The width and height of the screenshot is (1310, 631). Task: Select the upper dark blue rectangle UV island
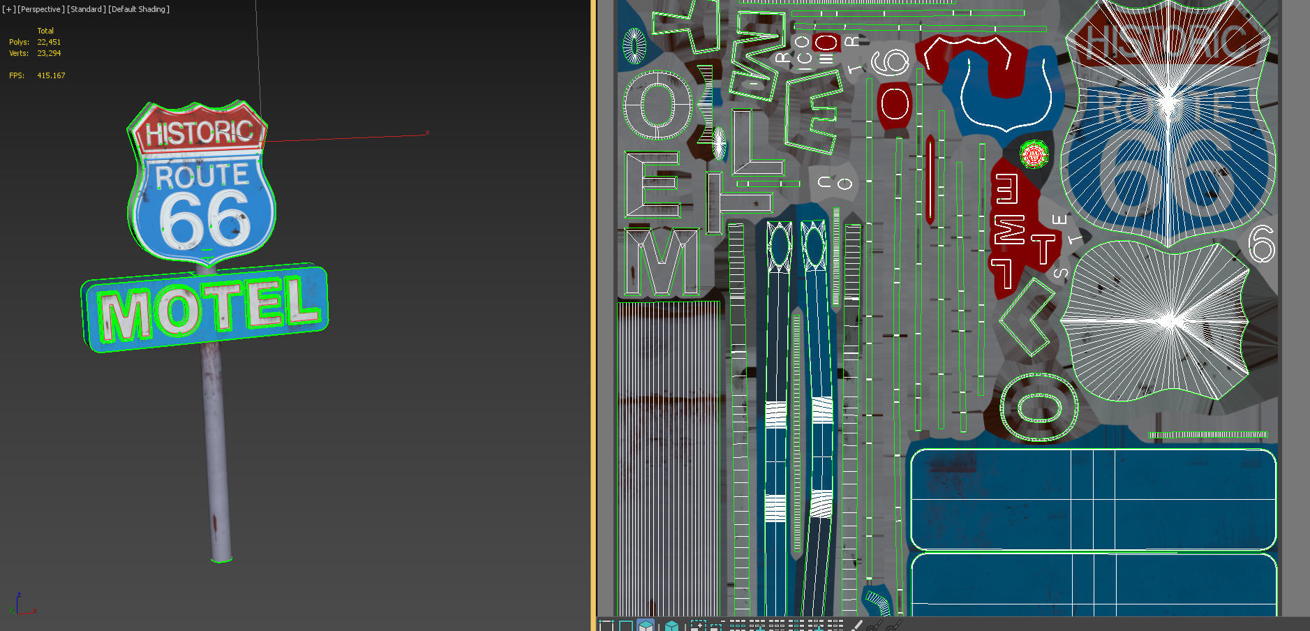(1094, 500)
